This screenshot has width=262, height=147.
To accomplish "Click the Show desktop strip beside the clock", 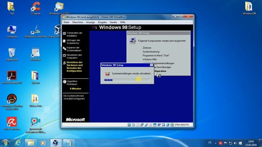I will click(260, 143).
